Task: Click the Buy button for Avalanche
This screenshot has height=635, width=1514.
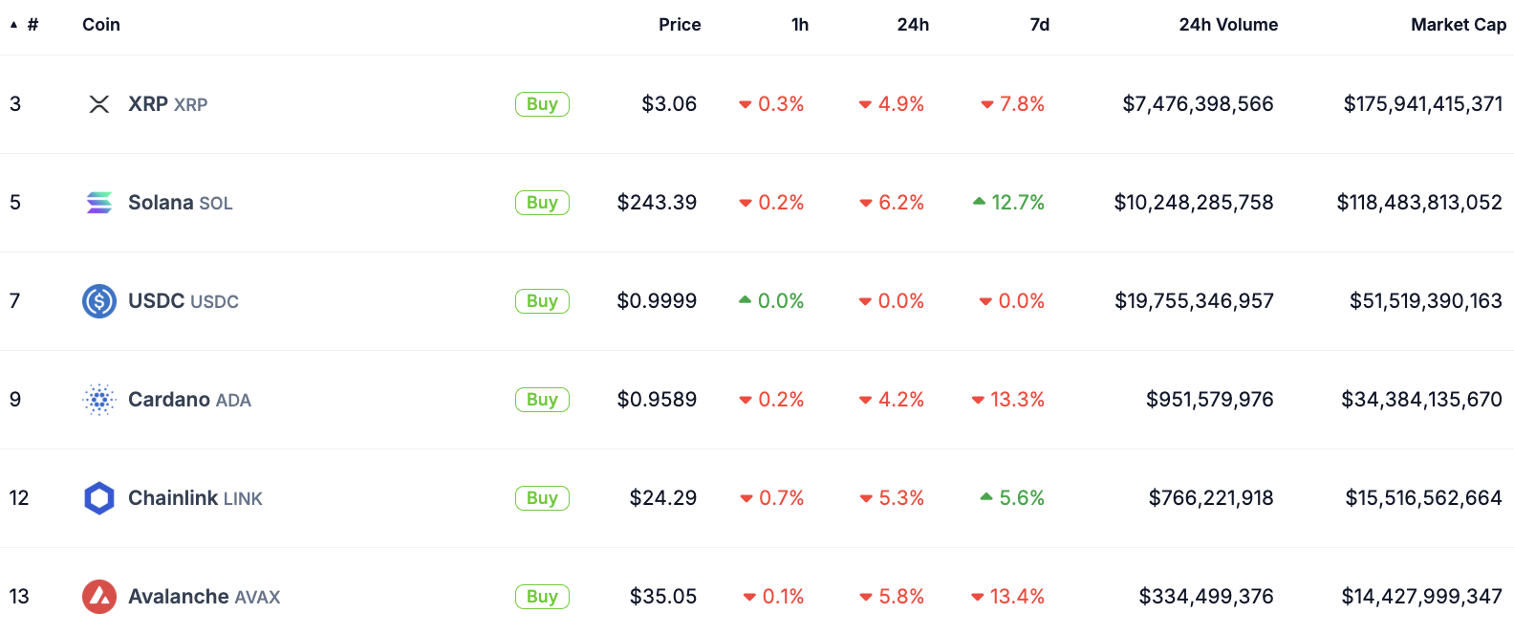Action: [542, 596]
